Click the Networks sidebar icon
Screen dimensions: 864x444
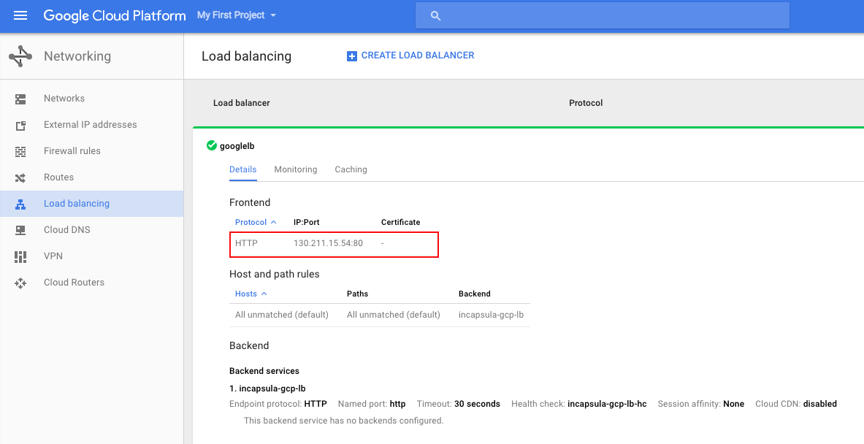pyautogui.click(x=20, y=99)
